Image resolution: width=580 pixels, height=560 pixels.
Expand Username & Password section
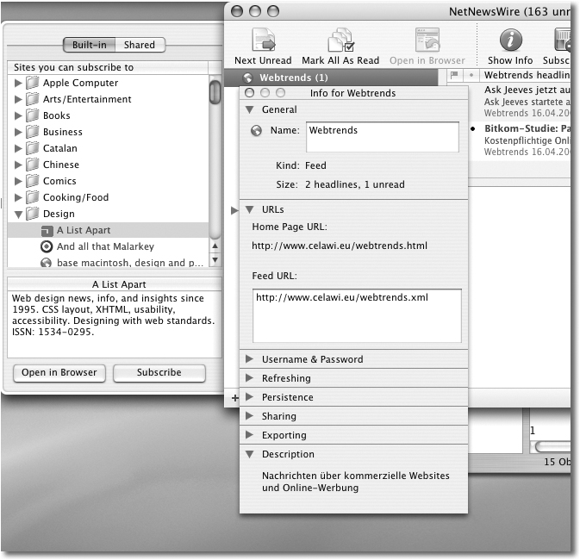pos(249,359)
